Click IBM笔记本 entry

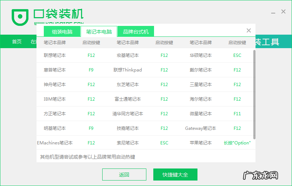click(55, 99)
